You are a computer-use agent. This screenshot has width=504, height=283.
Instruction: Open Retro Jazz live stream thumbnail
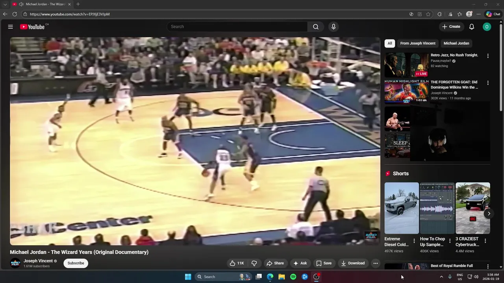(x=406, y=65)
